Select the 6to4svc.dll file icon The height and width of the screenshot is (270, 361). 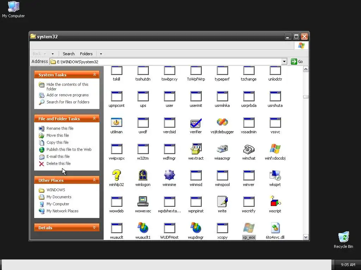pos(275,228)
